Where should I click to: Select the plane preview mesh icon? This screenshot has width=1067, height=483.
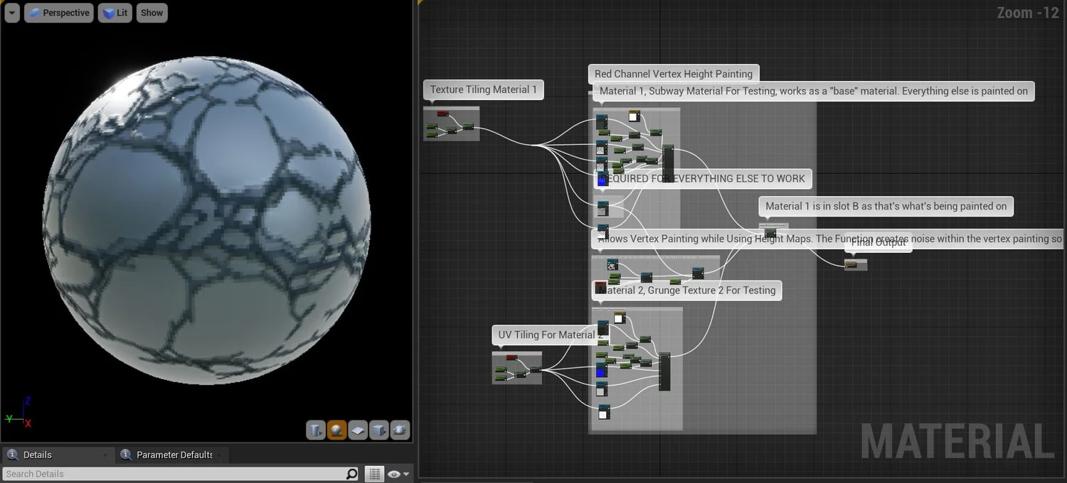tap(357, 429)
